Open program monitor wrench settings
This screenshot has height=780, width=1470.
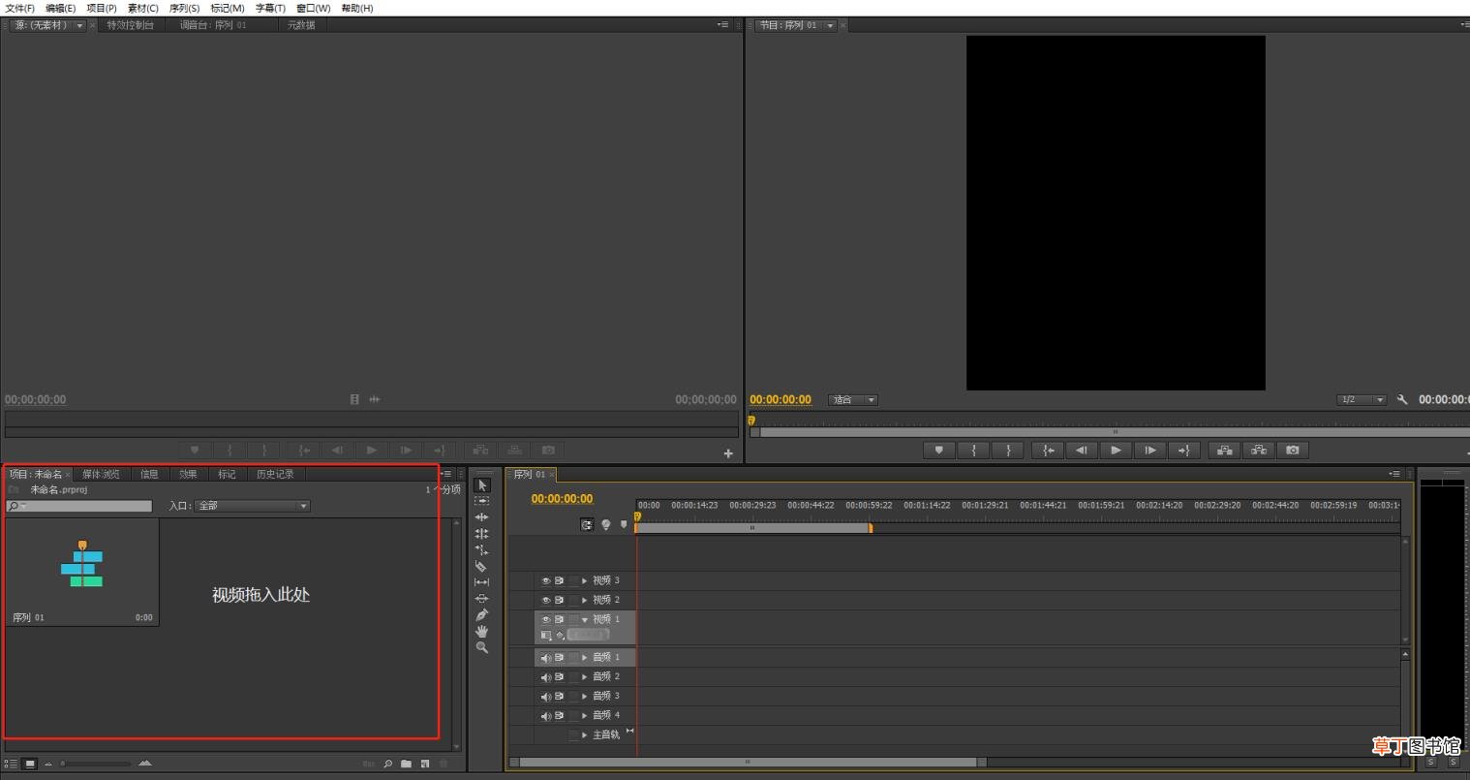pyautogui.click(x=1401, y=399)
